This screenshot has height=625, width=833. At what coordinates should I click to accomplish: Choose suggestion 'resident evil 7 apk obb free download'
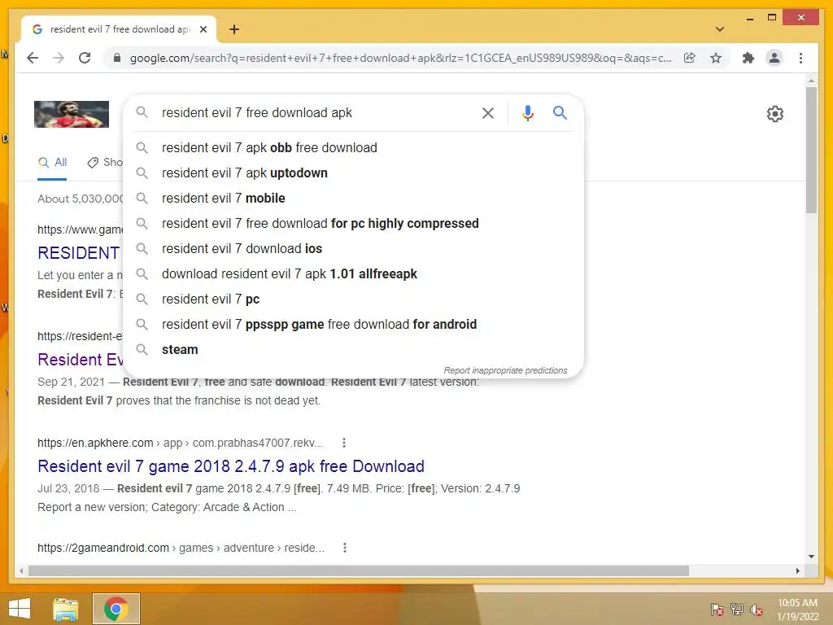pyautogui.click(x=353, y=148)
